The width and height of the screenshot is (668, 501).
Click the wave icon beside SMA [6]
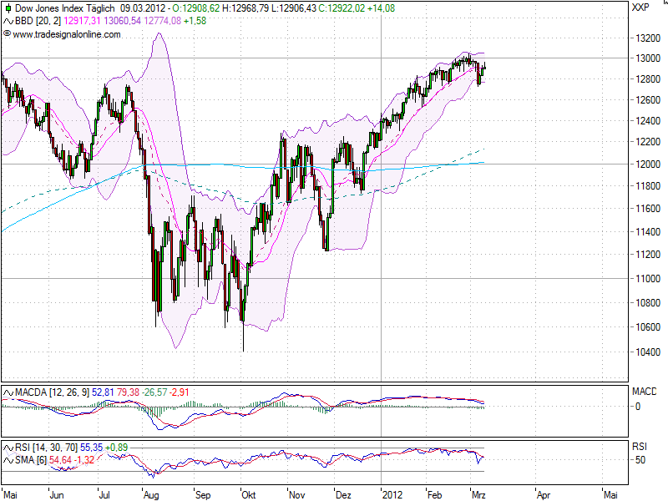point(8,461)
